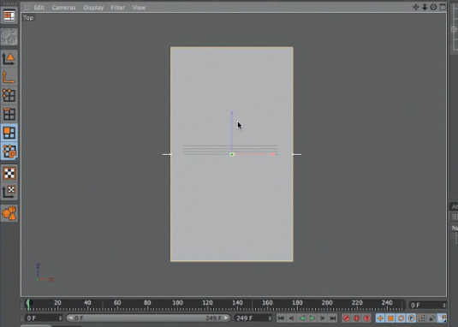The image size is (458, 327).
Task: Click the grip handle left of Edit menu
Action: coord(26,8)
